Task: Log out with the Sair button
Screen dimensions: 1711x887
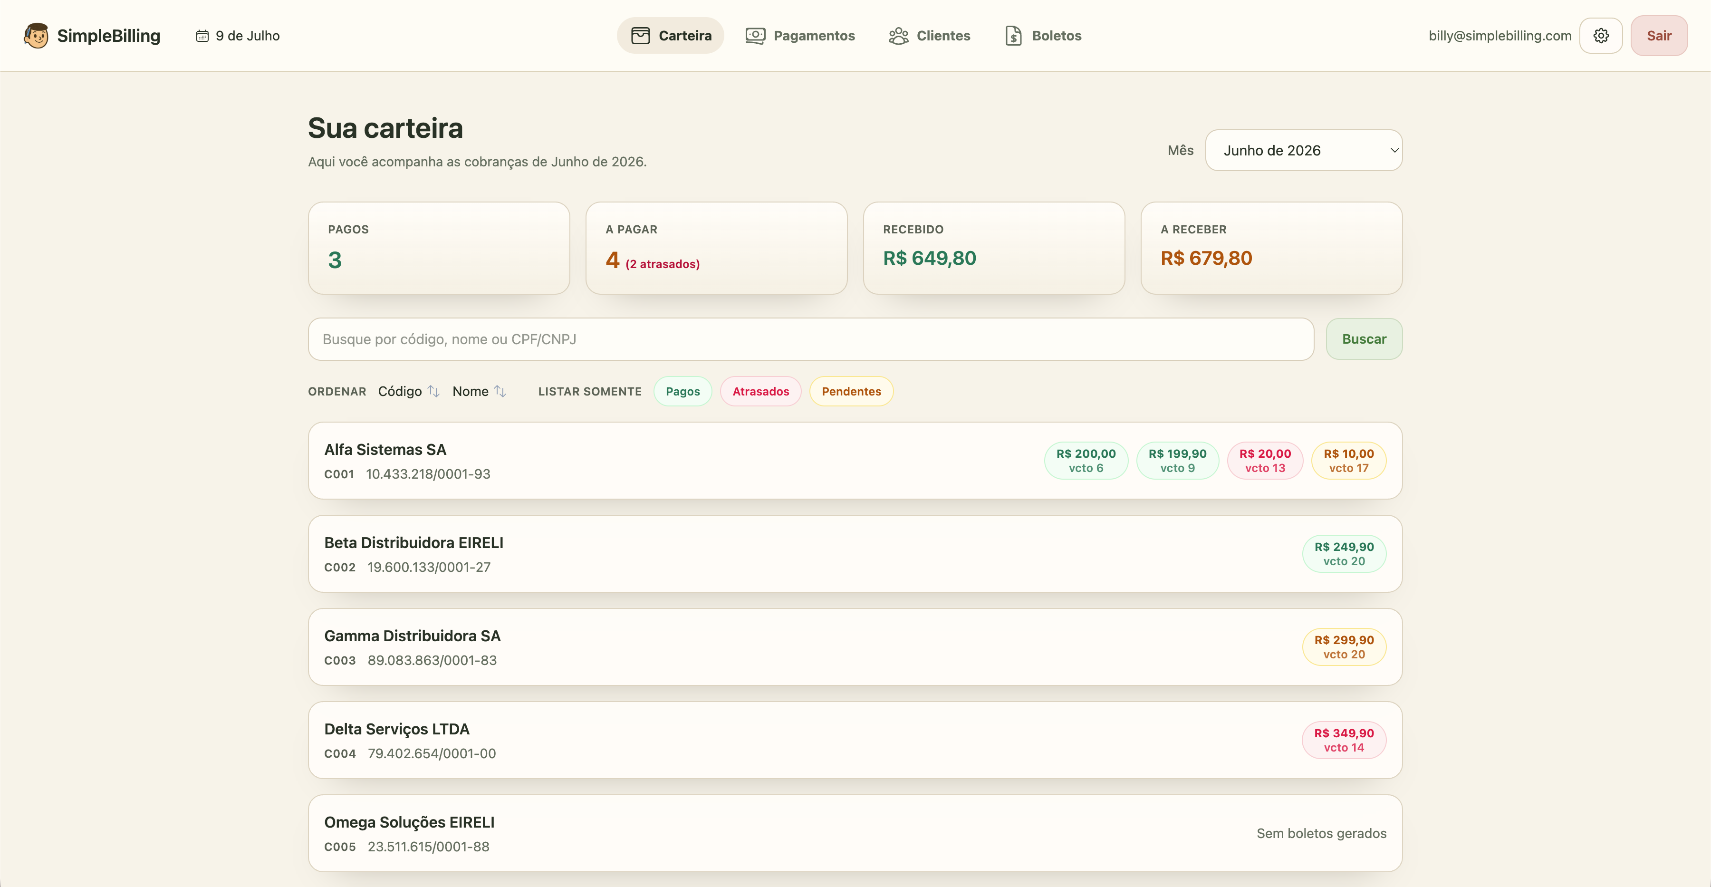Action: point(1659,35)
